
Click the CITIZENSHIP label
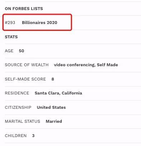tap(18, 107)
